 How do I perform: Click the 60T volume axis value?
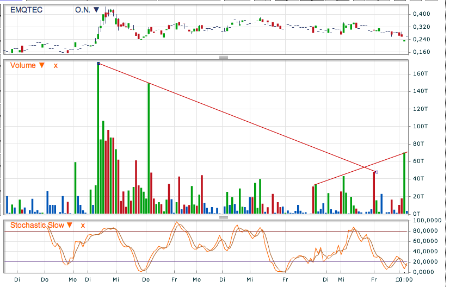tap(418, 161)
